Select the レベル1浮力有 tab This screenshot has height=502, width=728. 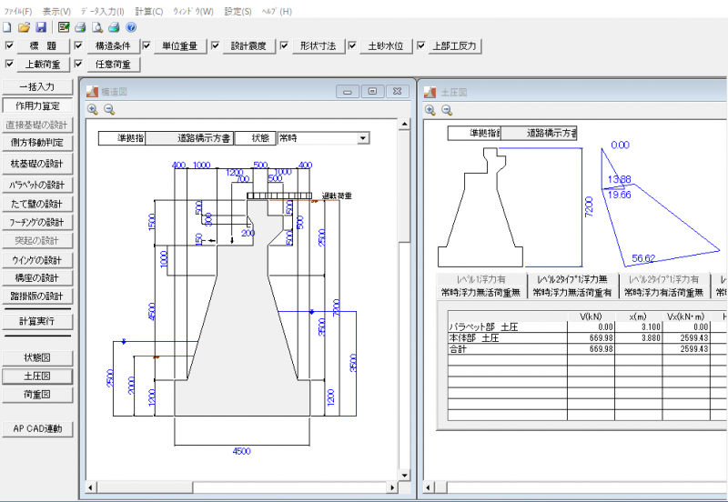click(x=481, y=279)
